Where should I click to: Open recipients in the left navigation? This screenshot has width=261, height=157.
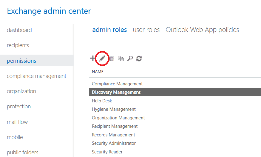coord(18,45)
